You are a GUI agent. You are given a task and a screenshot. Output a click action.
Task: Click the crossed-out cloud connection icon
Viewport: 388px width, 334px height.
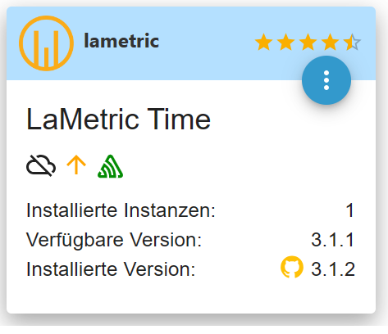(41, 165)
